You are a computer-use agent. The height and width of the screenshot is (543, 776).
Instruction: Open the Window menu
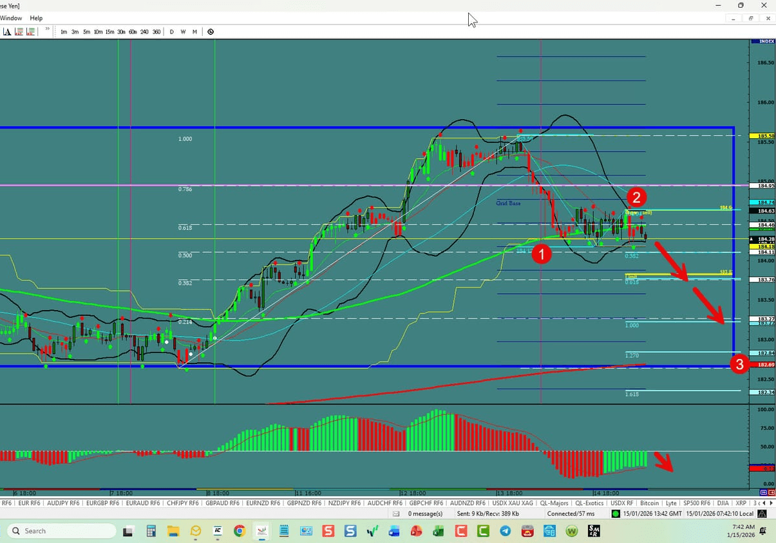[x=11, y=18]
